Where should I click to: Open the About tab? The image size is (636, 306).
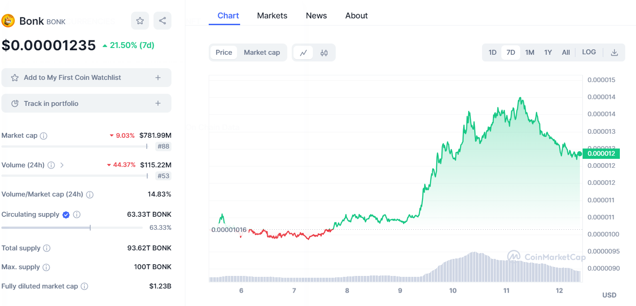[356, 16]
